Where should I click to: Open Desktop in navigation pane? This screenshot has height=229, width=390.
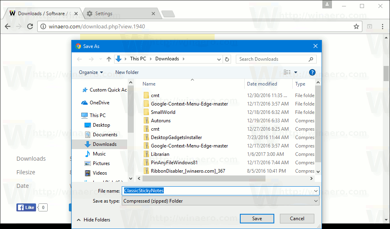coord(98,125)
